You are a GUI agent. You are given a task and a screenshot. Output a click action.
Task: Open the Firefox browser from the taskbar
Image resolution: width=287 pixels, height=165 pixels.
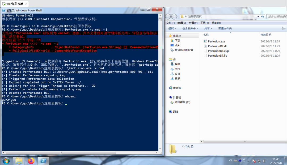pyautogui.click(x=31, y=161)
